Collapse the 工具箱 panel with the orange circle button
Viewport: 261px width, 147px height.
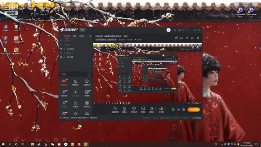coord(89,74)
